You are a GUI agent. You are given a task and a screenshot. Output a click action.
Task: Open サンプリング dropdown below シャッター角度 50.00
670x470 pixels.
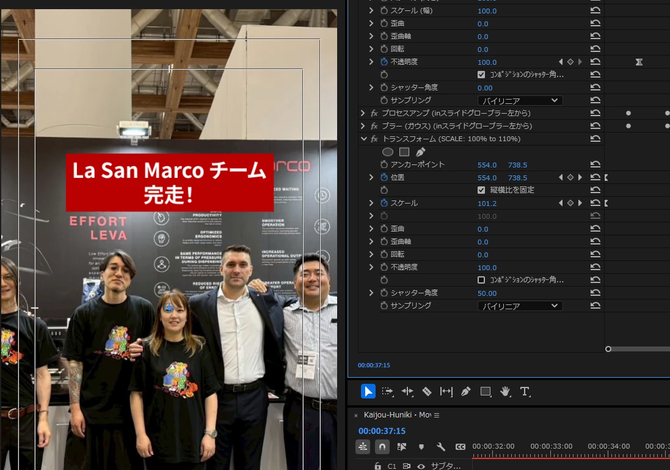[520, 306]
